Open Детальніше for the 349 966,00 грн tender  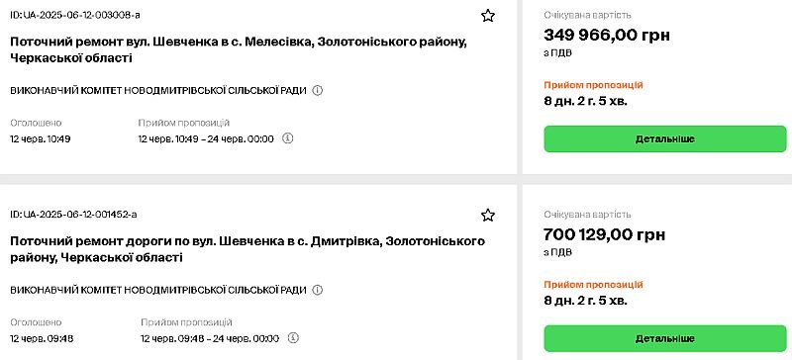pos(664,138)
